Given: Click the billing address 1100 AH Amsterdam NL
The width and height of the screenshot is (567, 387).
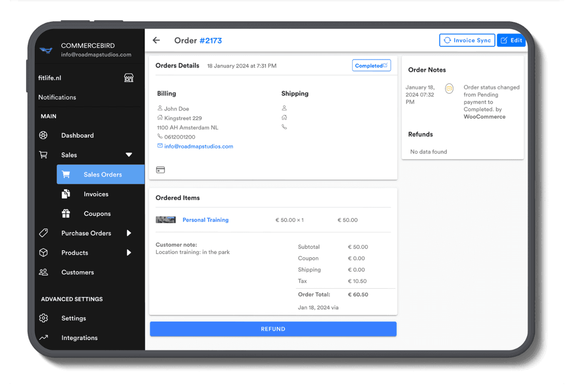Looking at the screenshot, I should point(188,128).
